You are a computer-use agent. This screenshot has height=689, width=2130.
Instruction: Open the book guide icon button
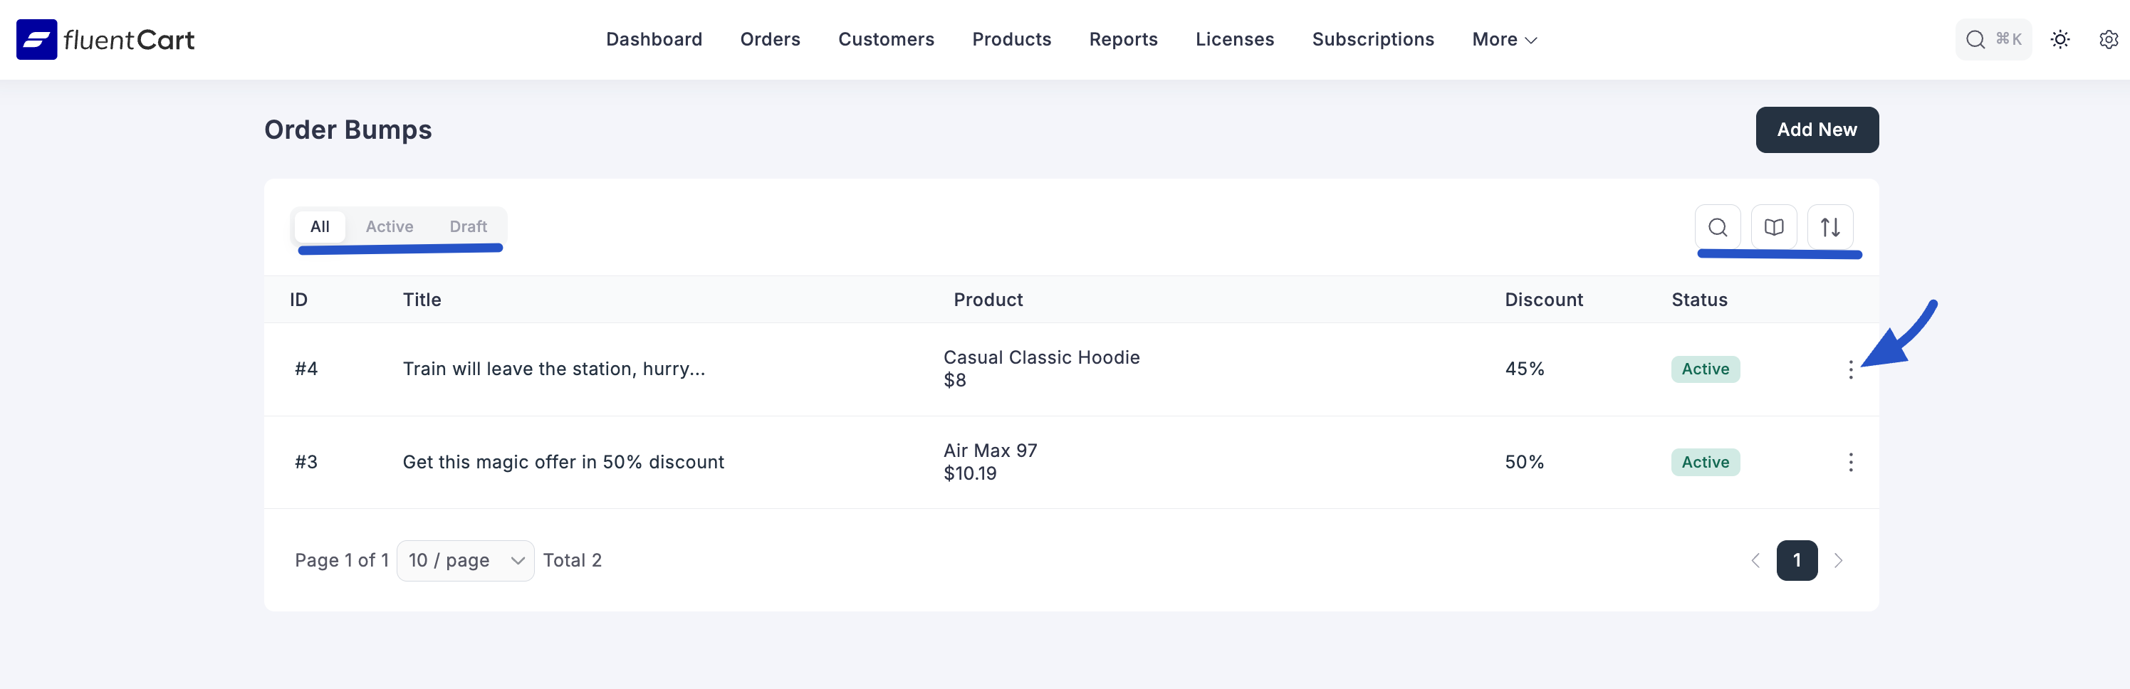coord(1774,227)
